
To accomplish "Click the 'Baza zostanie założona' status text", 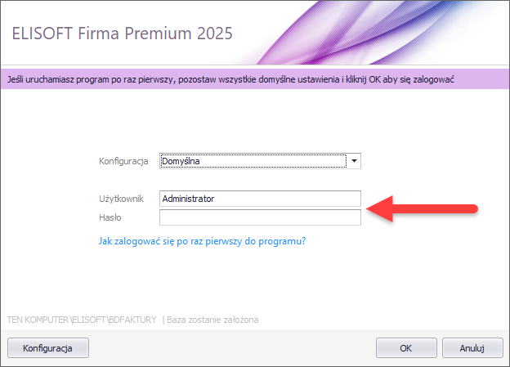I will pos(212,319).
